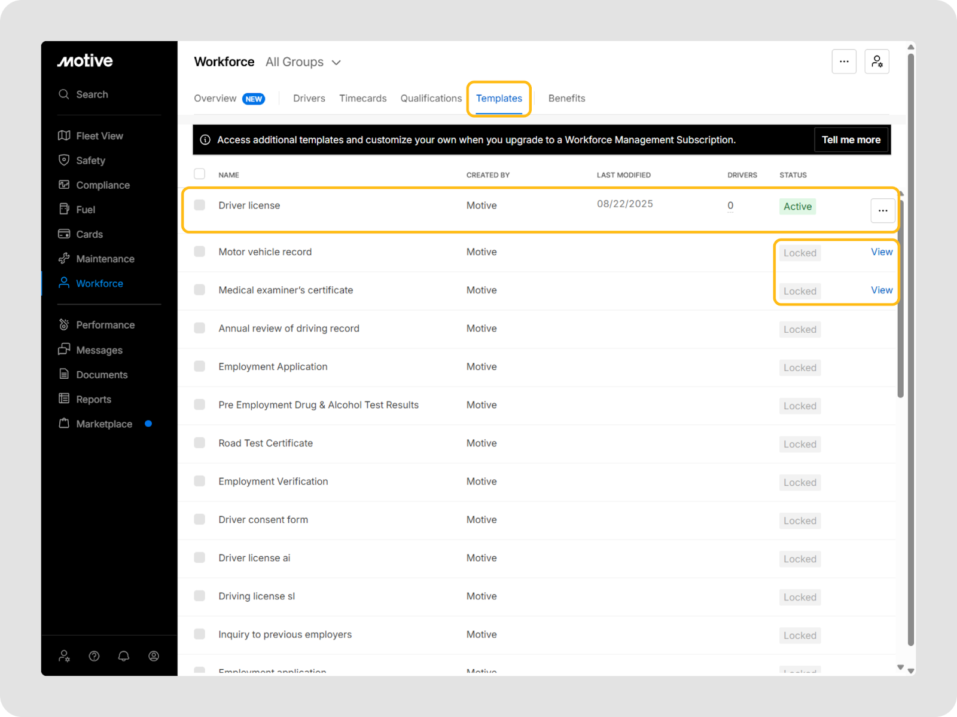The width and height of the screenshot is (957, 717).
Task: Click the Marketplace bag icon
Action: click(x=64, y=424)
